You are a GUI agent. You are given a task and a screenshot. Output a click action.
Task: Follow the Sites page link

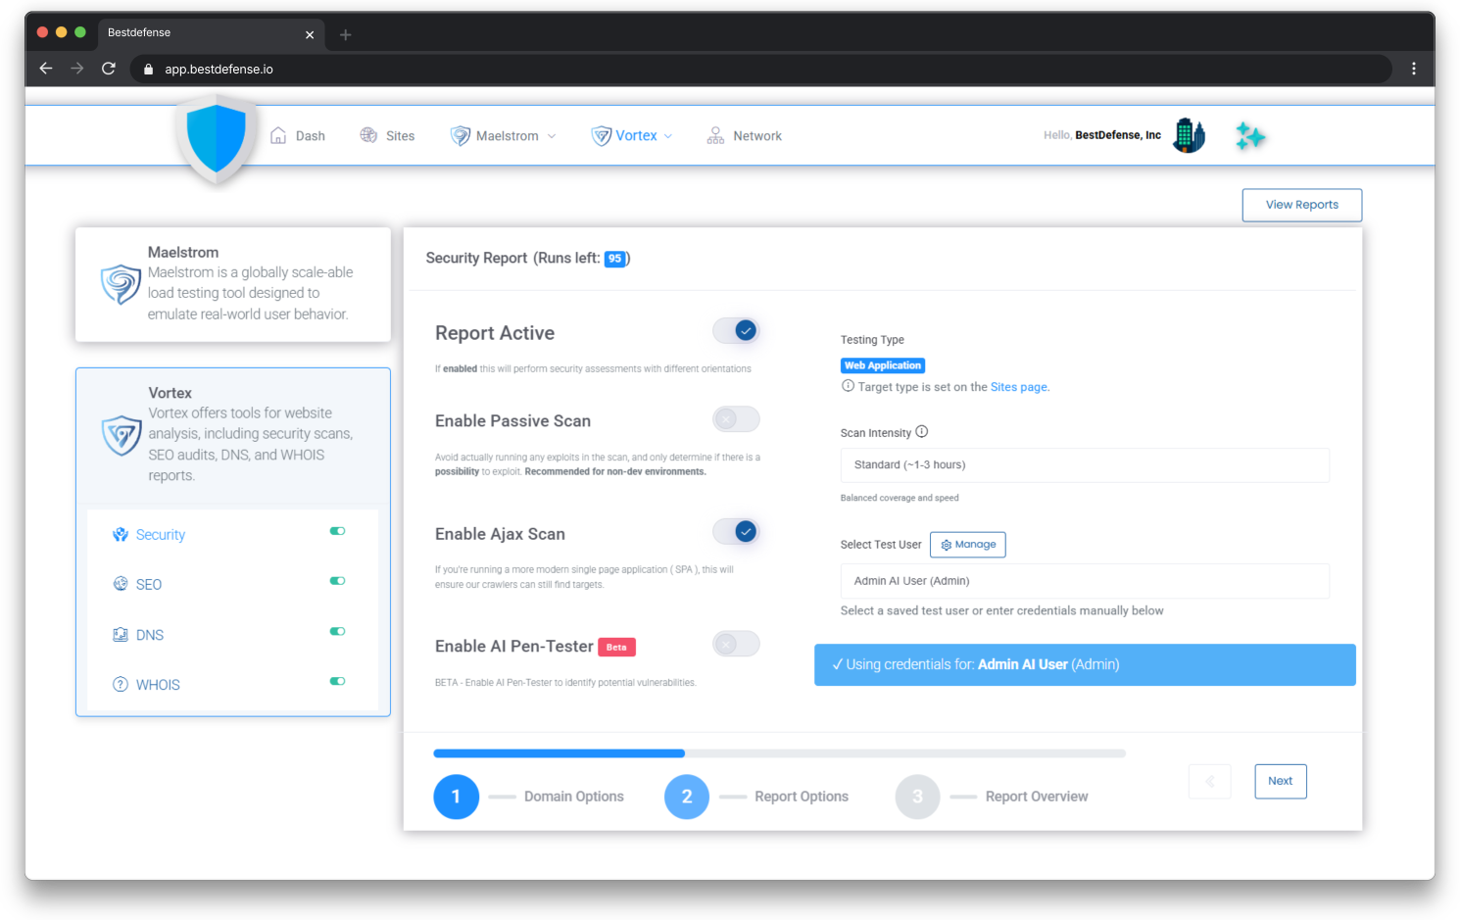[1017, 386]
